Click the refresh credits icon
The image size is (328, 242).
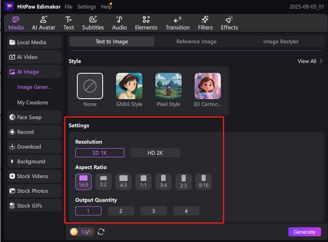(101, 232)
